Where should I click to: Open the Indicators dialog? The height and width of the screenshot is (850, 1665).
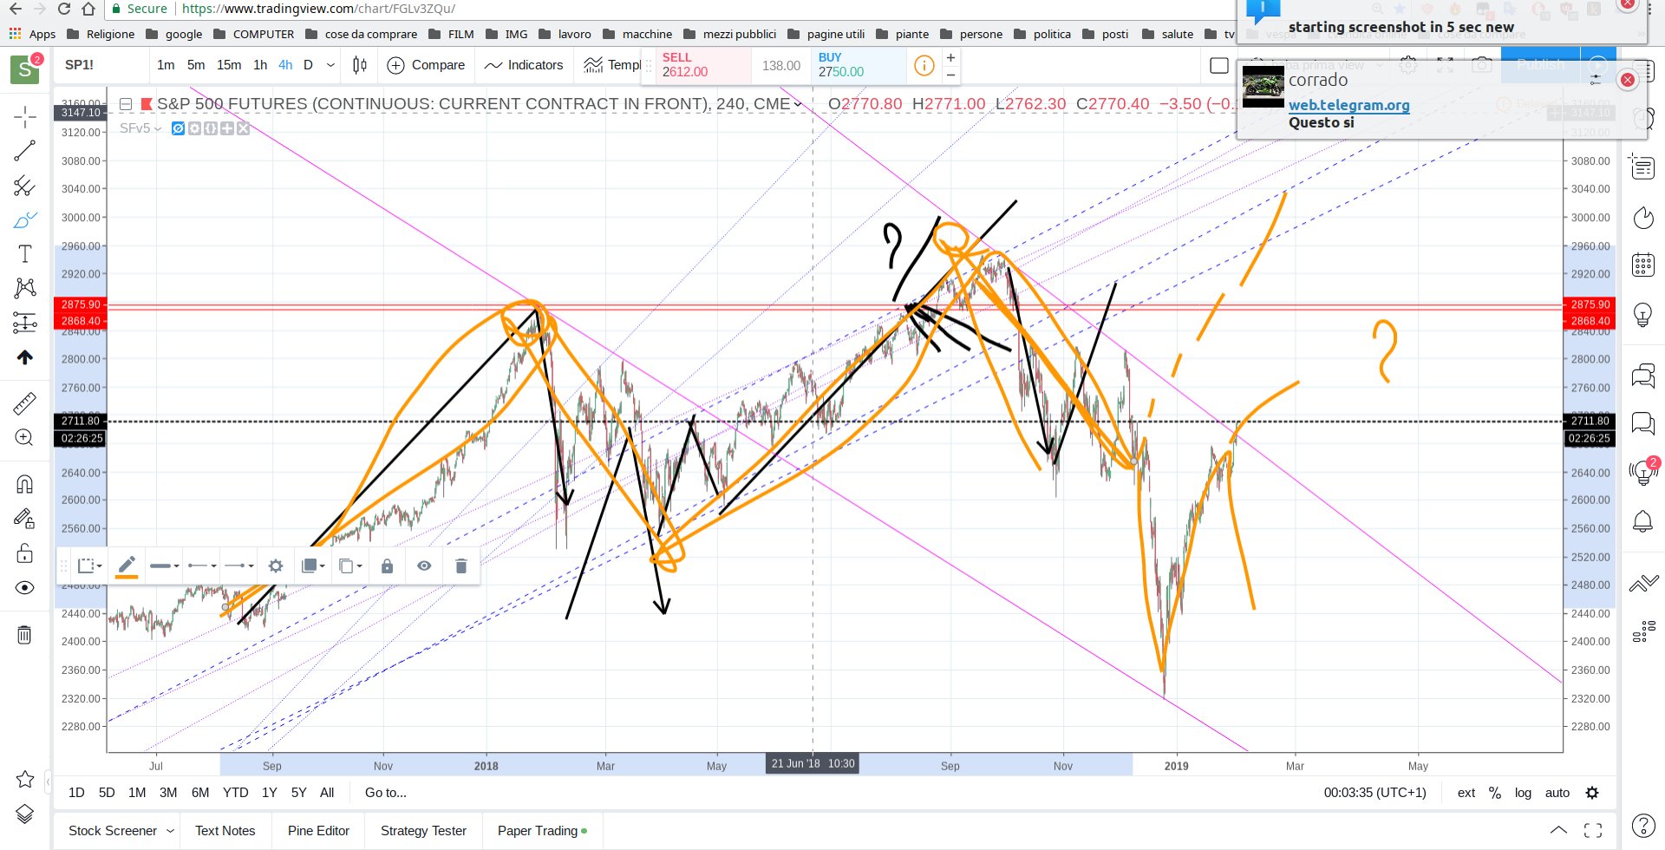click(524, 65)
